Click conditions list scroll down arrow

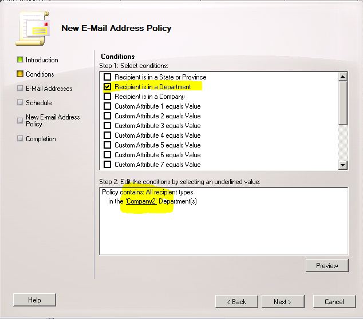(342, 165)
